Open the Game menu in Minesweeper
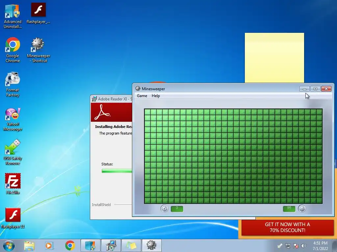Screen dimensions: 337x252 tap(142, 96)
